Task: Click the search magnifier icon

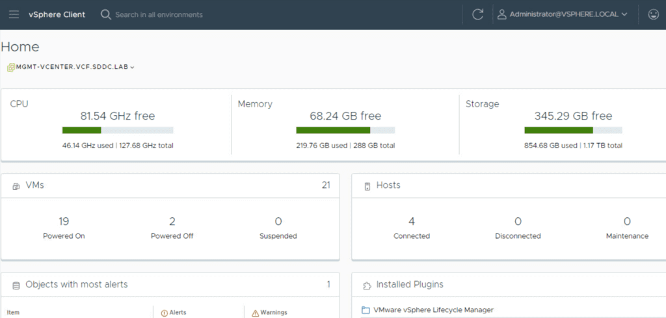Action: pos(105,14)
